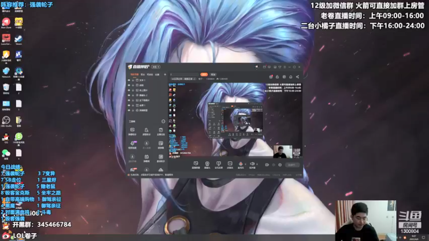The image size is (429, 241).
Task: Switch to the fourth scene tab
Action: [157, 74]
